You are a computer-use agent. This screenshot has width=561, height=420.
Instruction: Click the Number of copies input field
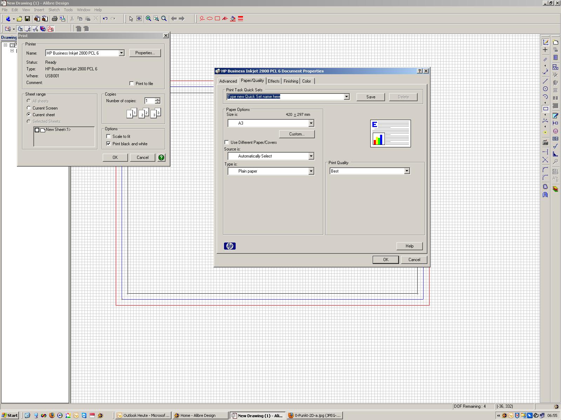click(x=149, y=101)
